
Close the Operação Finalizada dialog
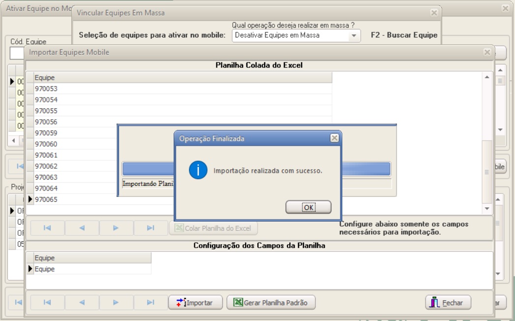coord(334,138)
